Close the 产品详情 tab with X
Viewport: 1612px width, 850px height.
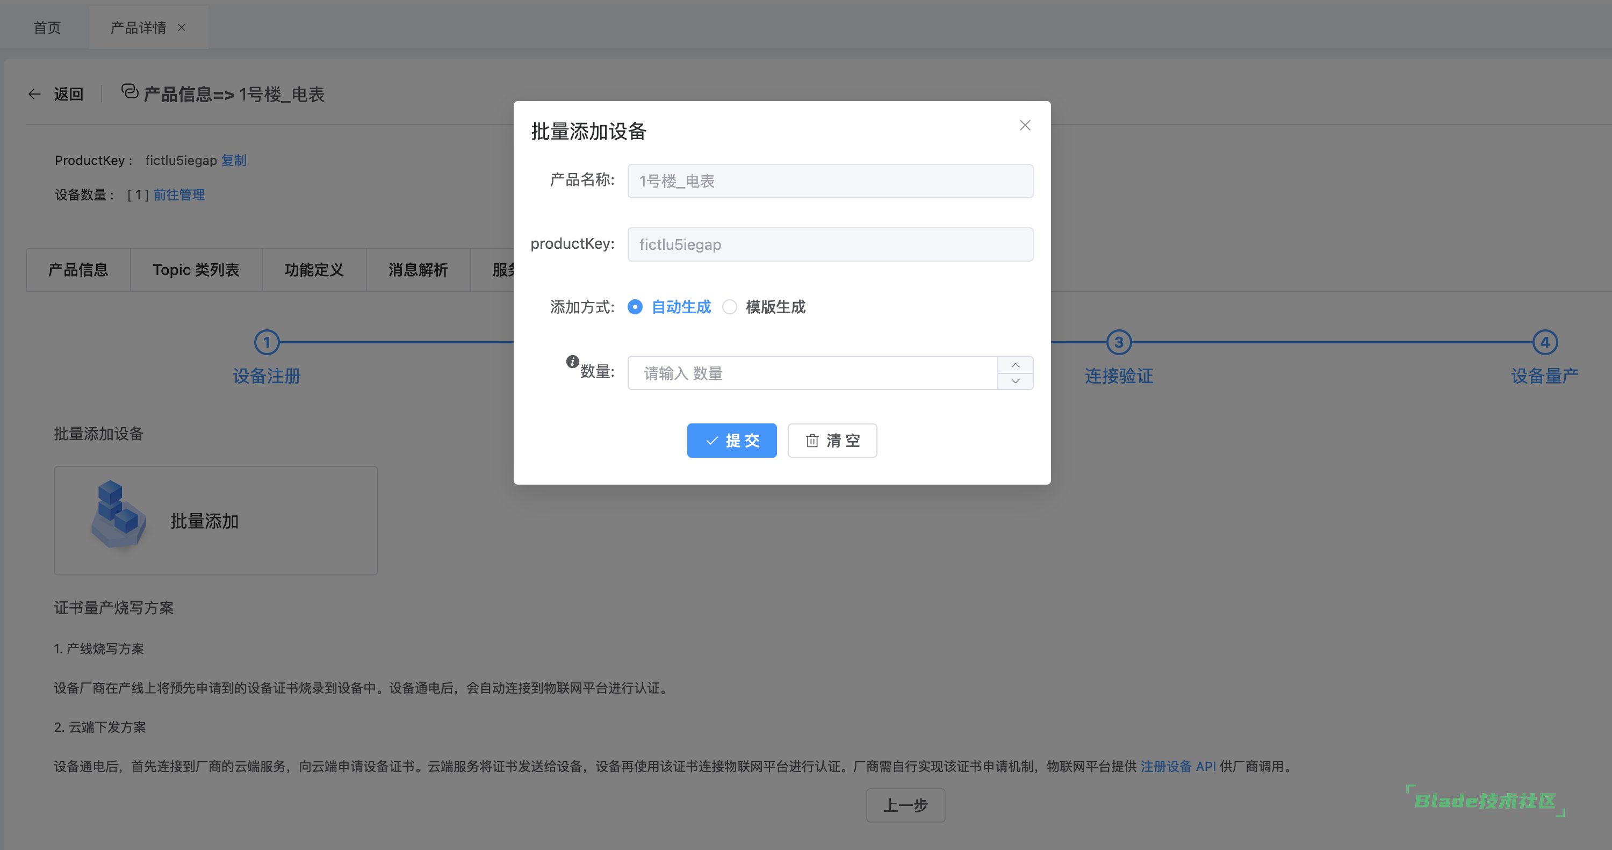click(x=182, y=27)
